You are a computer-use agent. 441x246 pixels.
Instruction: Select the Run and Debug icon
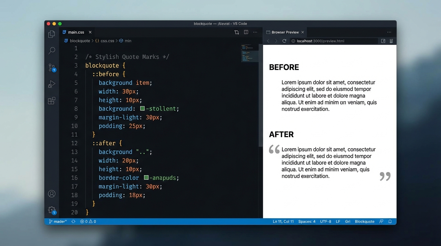tap(52, 84)
